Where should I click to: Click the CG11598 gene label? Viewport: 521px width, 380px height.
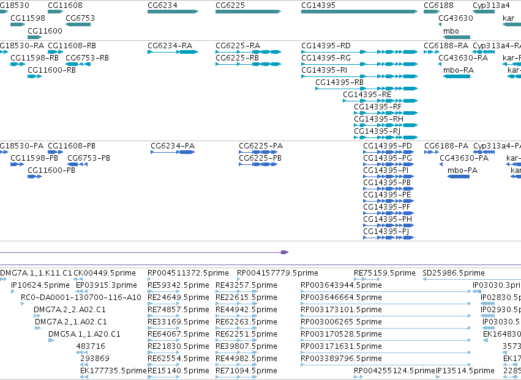tap(28, 18)
